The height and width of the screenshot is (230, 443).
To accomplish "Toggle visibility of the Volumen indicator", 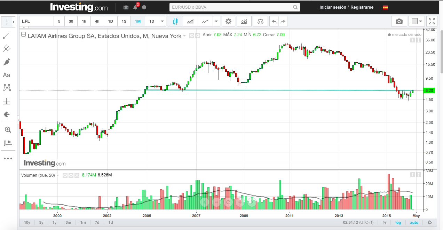I will tap(65, 175).
